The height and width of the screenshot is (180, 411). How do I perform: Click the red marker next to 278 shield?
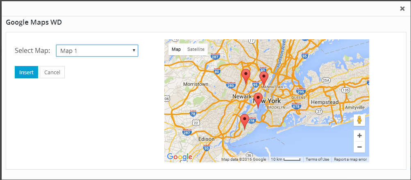[245, 122]
